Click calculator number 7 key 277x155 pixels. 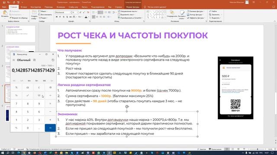tap(16, 103)
